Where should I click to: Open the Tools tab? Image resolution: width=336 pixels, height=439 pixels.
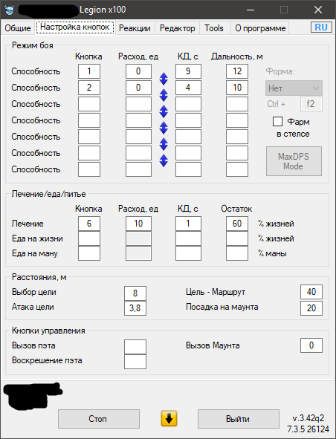pos(214,28)
